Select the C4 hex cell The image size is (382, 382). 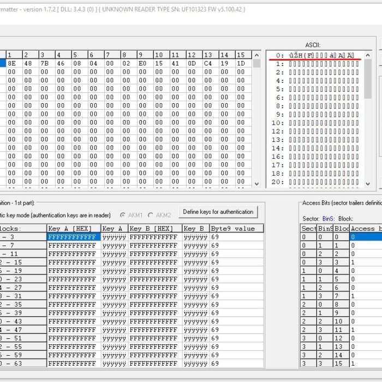click(211, 63)
